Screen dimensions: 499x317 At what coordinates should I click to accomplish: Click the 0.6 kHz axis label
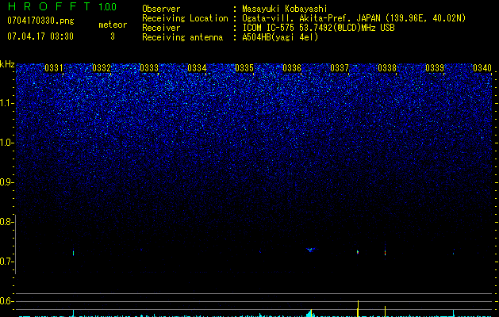[x=6, y=301]
